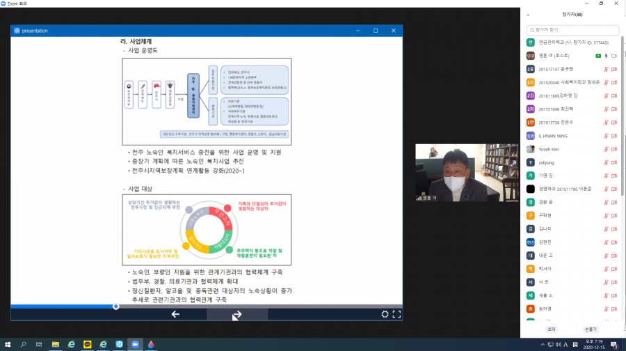Select participant 구락현 in list
This screenshot has width=626, height=351.
[x=572, y=215]
